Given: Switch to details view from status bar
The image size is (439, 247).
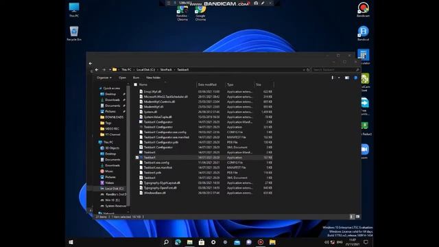Looking at the screenshot, I should (x=352, y=217).
